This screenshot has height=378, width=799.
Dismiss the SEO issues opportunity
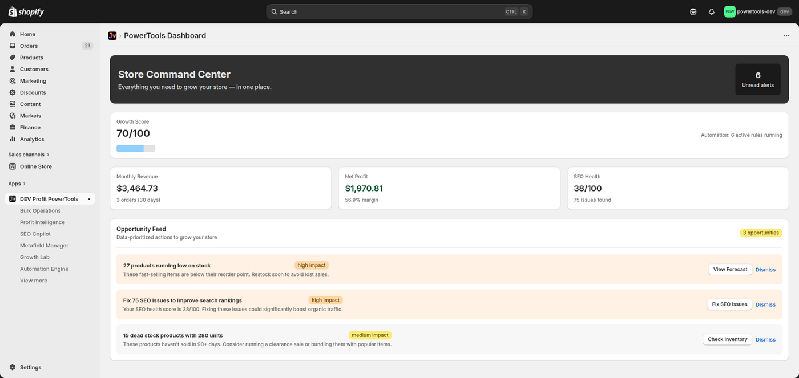click(x=765, y=304)
